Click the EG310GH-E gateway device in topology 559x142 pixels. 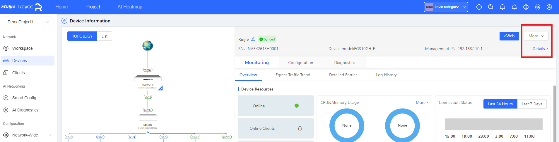148,78
